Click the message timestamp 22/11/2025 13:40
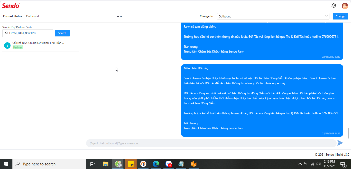 pyautogui.click(x=331, y=57)
